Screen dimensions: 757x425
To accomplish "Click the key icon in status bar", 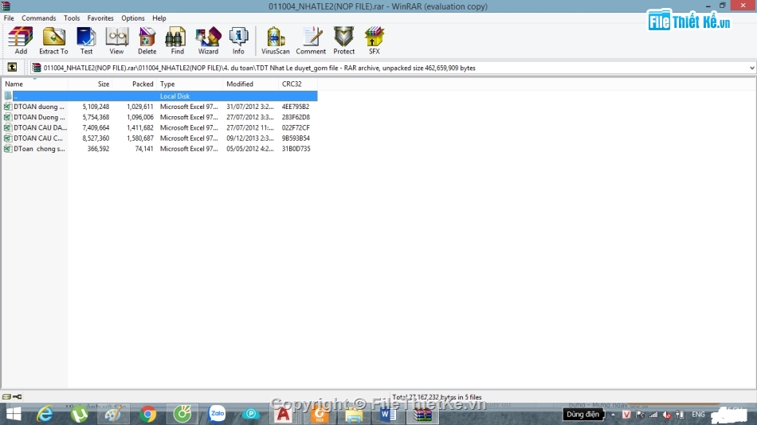I will (17, 397).
